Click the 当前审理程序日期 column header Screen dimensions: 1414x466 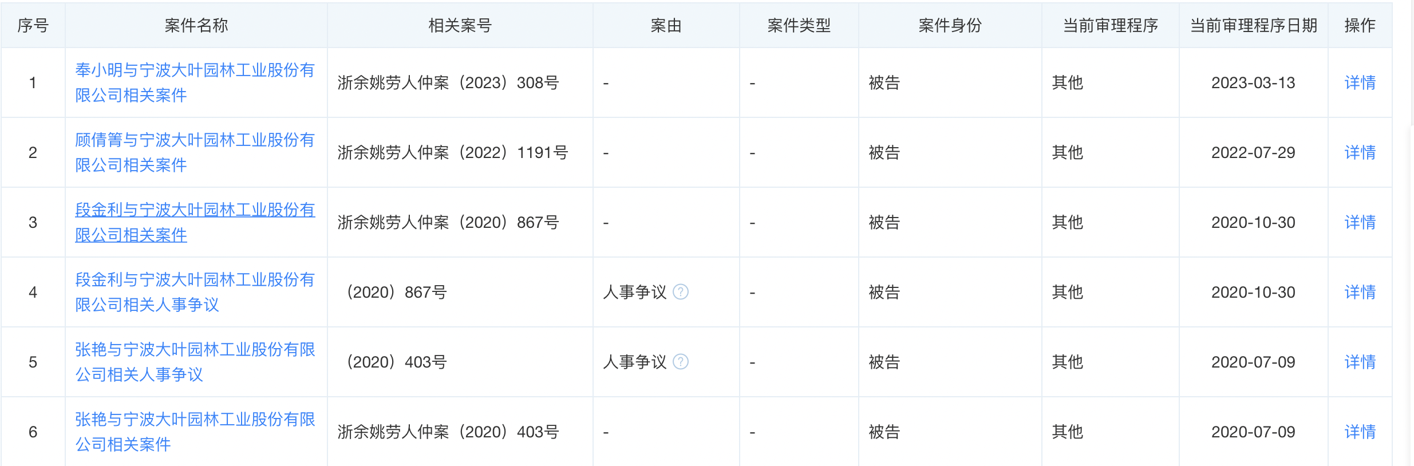coord(1253,25)
